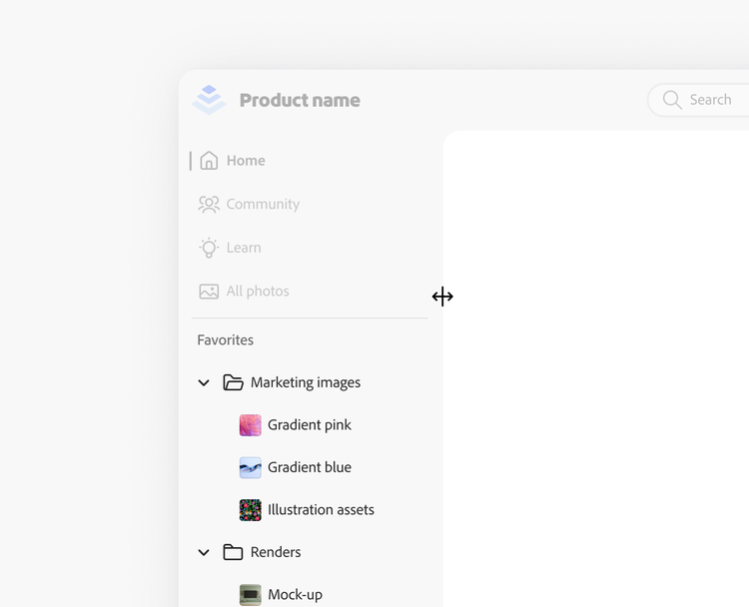Collapse the Marketing images folder chevron
The height and width of the screenshot is (607, 749).
tap(204, 383)
